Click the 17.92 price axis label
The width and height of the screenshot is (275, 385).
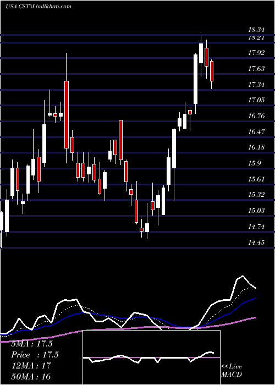[257, 53]
